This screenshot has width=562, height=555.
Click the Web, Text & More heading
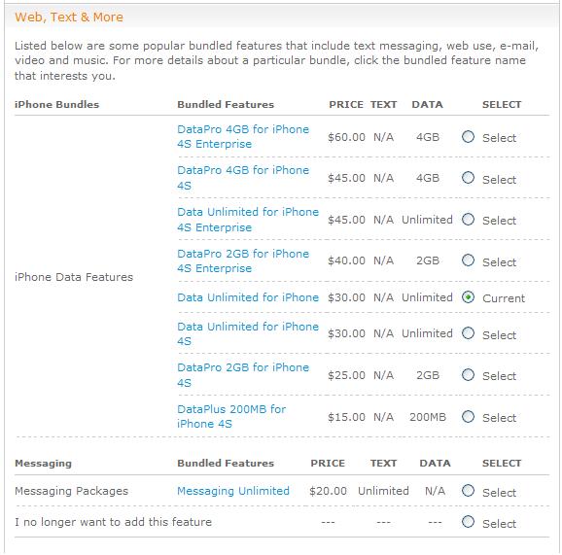[x=69, y=17]
